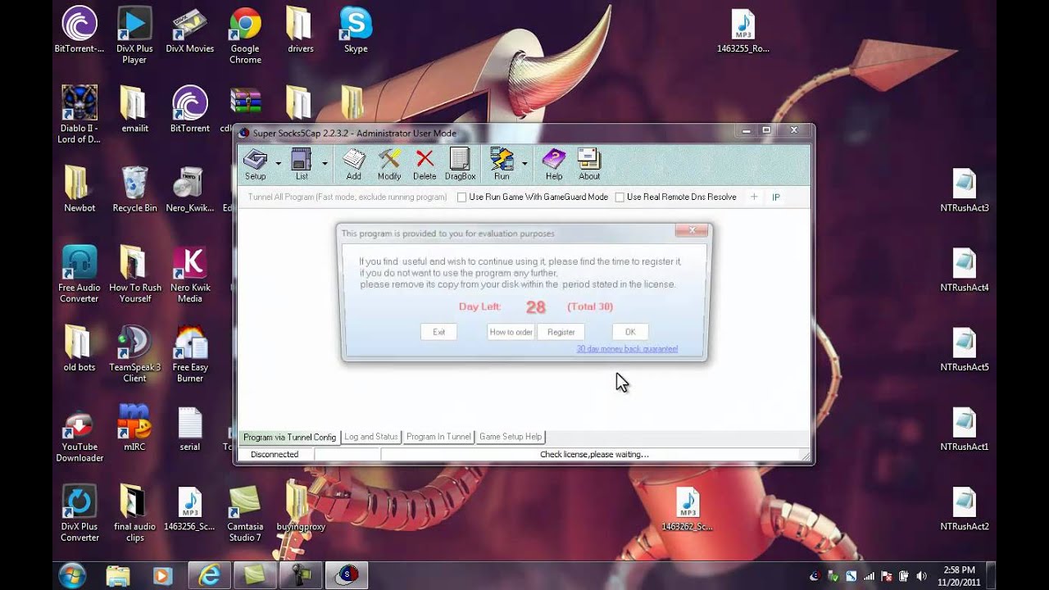Select the Modify hammer icon
This screenshot has width=1049, height=590.
coord(389,165)
